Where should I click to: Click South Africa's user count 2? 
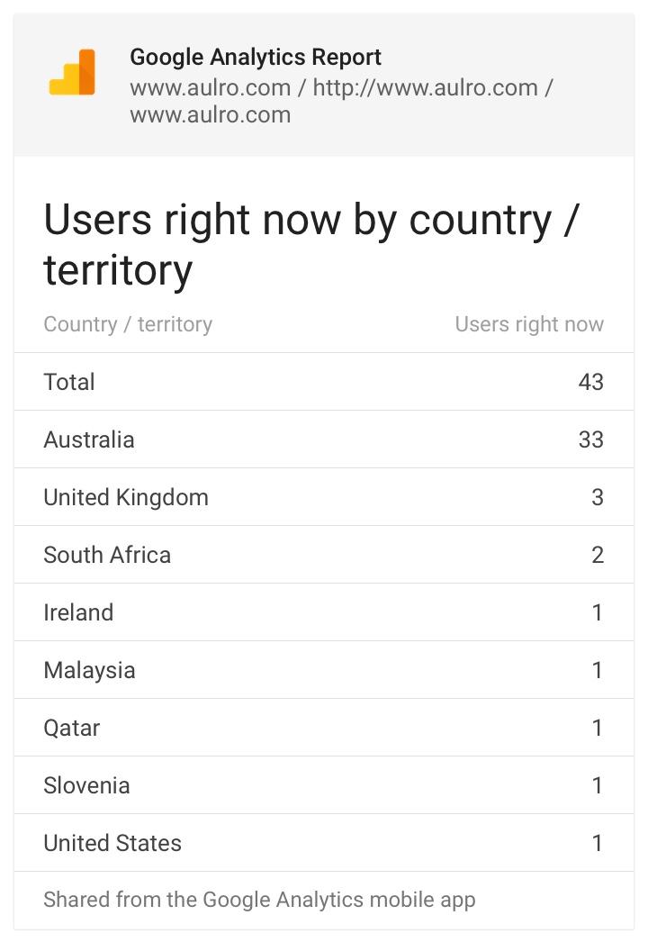coord(598,555)
